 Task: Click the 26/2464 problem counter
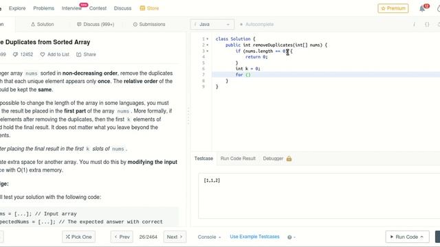click(x=148, y=237)
